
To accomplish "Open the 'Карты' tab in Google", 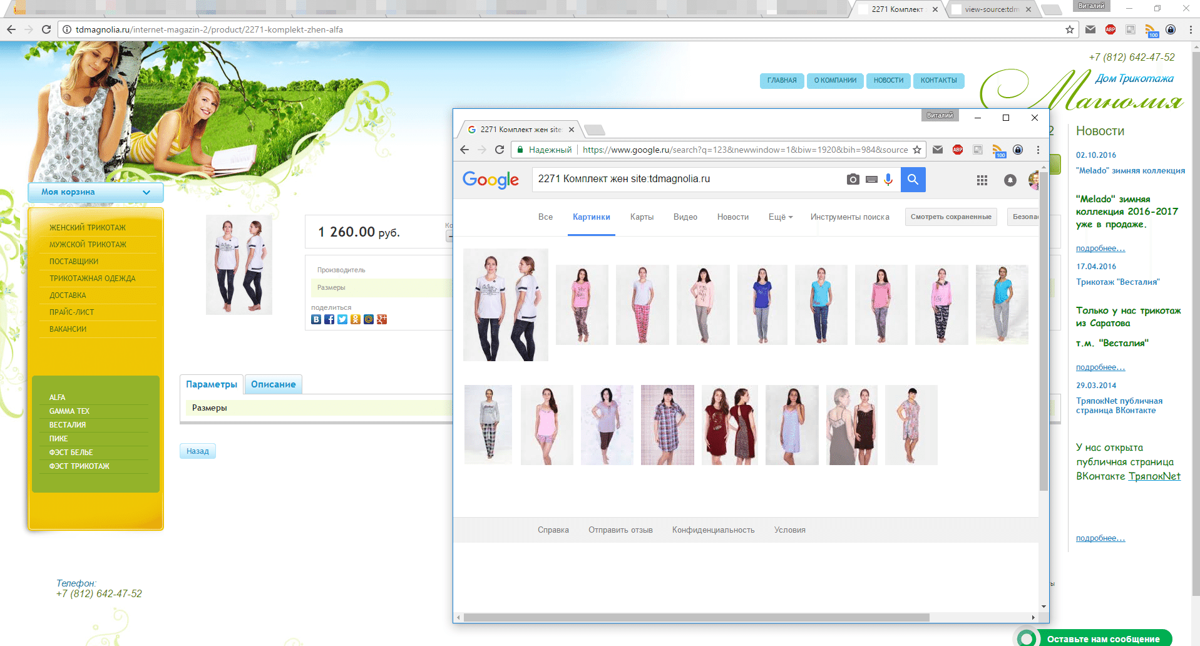I will point(642,217).
